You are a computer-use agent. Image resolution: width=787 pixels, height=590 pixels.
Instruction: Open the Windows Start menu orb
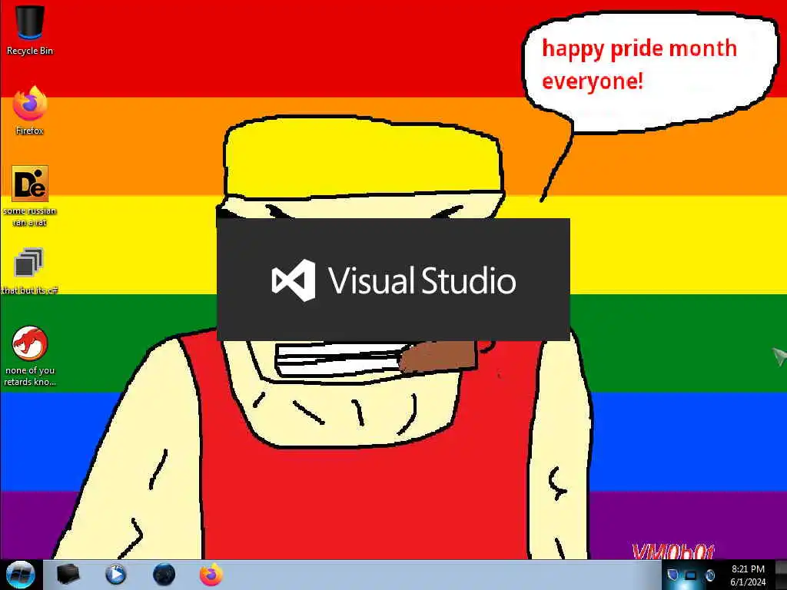pyautogui.click(x=21, y=575)
